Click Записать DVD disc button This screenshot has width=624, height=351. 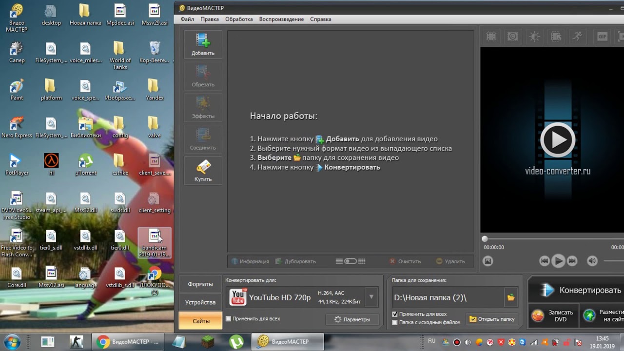554,316
